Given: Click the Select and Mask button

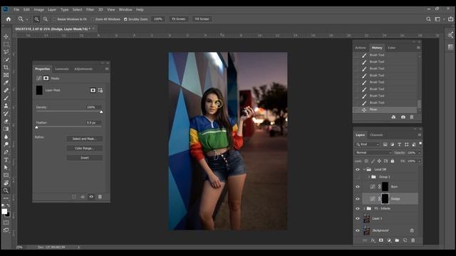Looking at the screenshot, I should point(84,139).
